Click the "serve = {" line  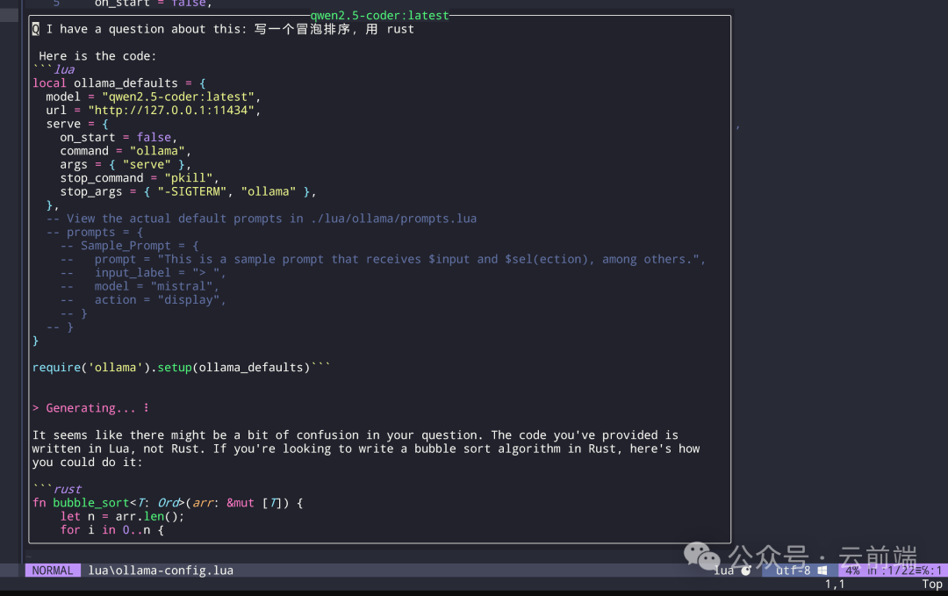[77, 124]
